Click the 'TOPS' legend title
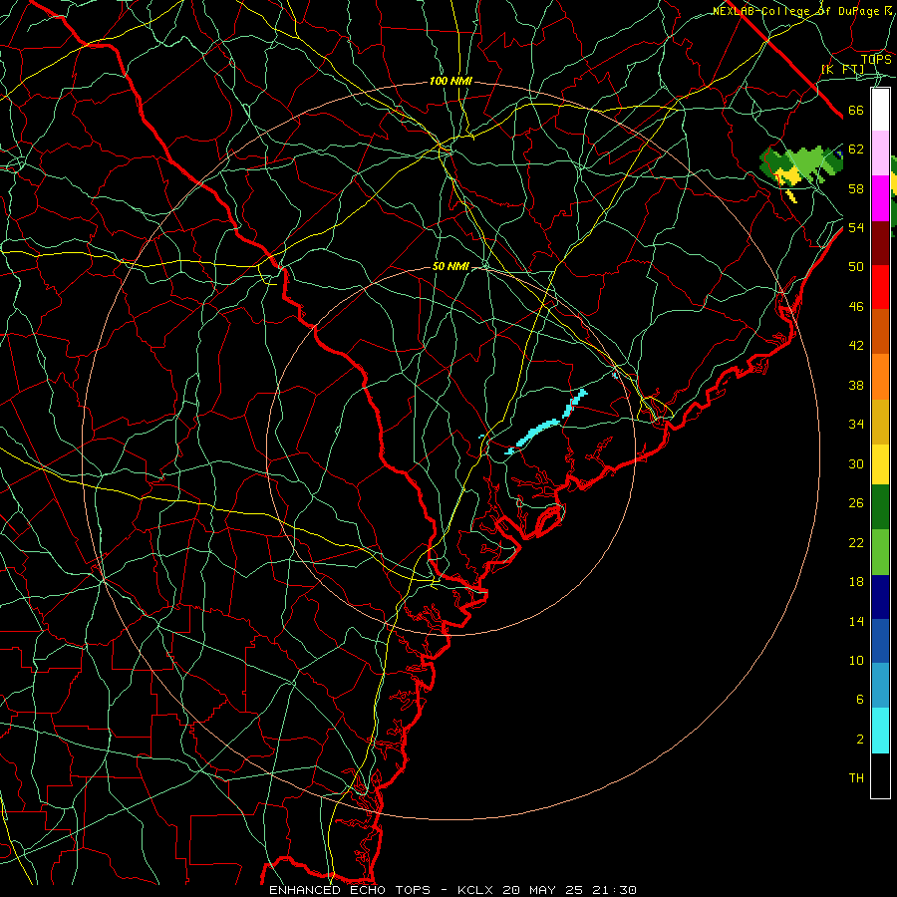 (876, 59)
